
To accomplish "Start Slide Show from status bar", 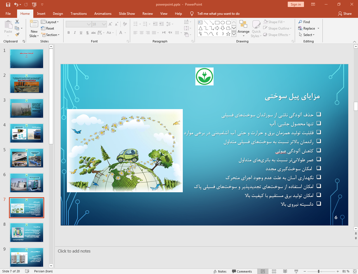I will coord(296,271).
